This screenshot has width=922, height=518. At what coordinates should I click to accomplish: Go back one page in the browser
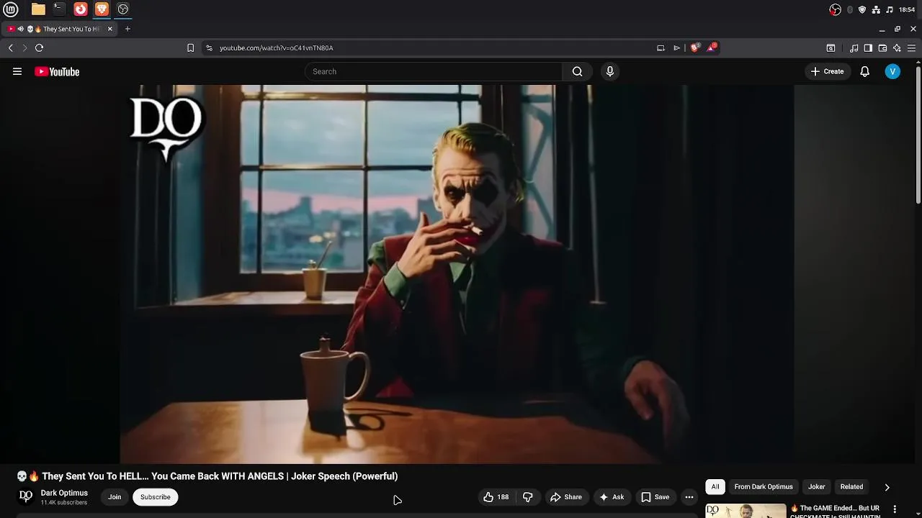pyautogui.click(x=11, y=47)
